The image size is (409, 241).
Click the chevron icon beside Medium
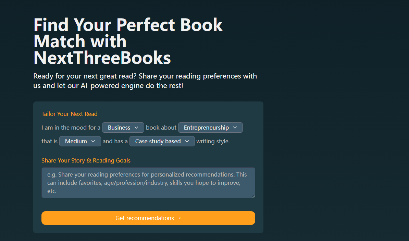(93, 141)
